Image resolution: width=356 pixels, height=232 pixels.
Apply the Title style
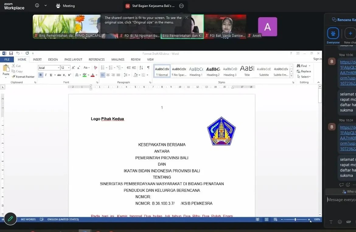pyautogui.click(x=247, y=71)
